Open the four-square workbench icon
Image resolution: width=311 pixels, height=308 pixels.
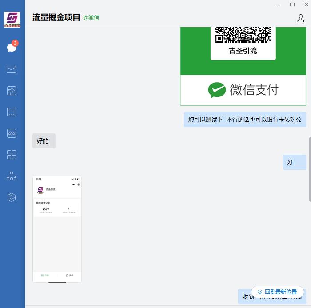[12, 155]
